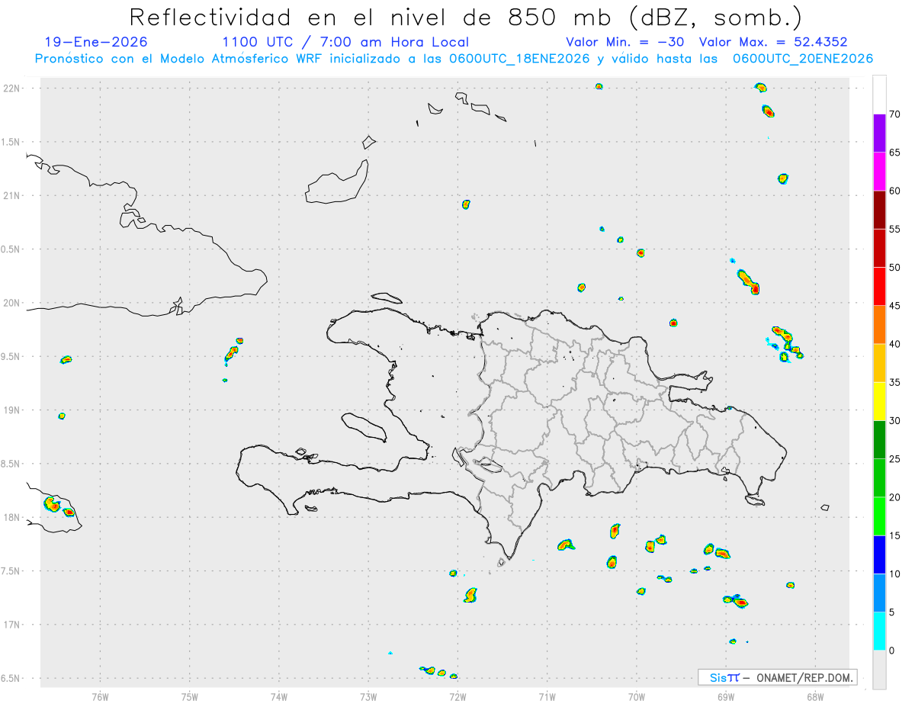Click the purple 65-70 dBZ color band

tap(880, 133)
